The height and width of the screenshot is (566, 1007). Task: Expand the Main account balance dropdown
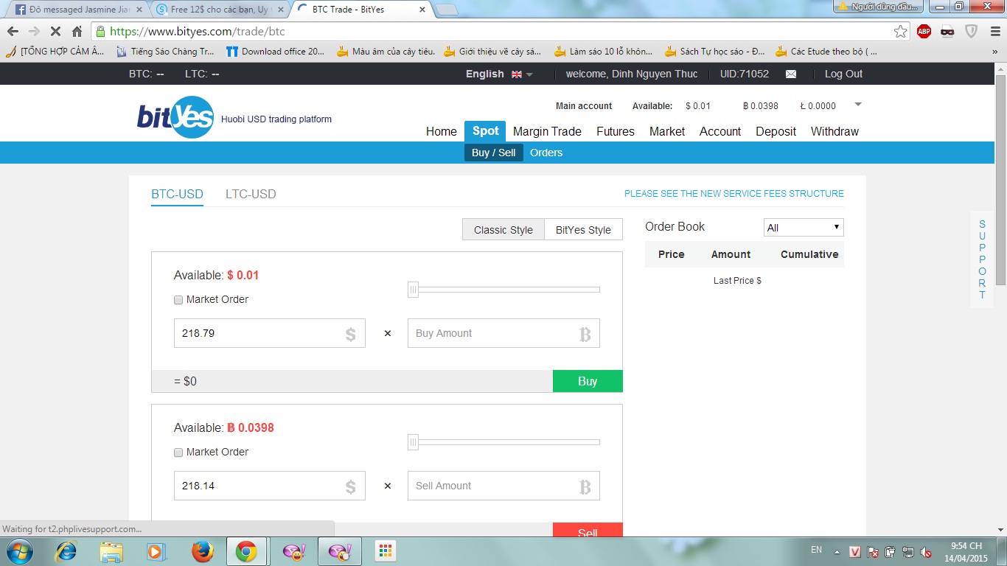pos(857,105)
